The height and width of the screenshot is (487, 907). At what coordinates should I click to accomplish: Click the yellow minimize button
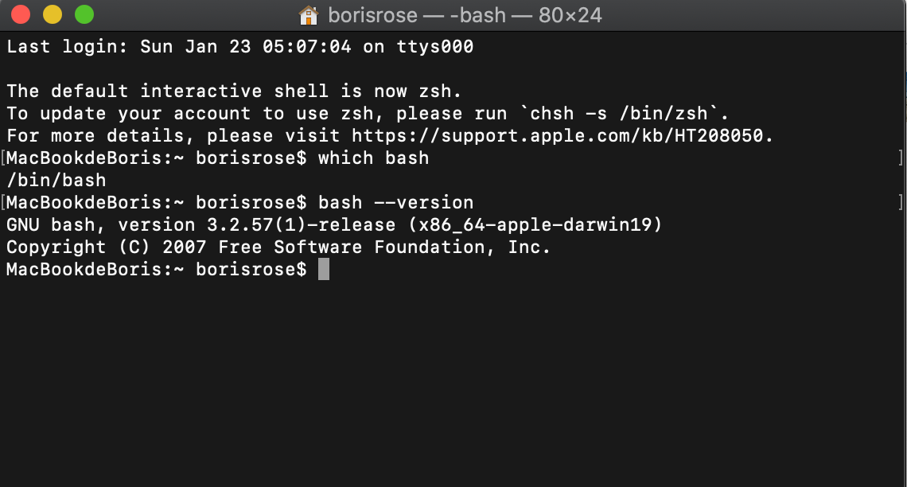point(51,14)
